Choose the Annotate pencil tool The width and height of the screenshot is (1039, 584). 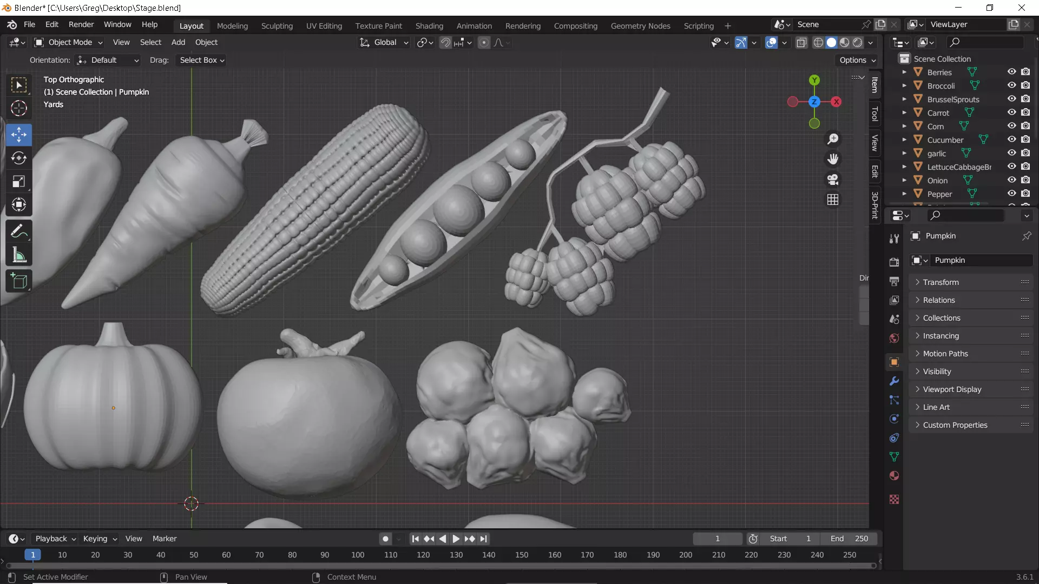point(19,231)
